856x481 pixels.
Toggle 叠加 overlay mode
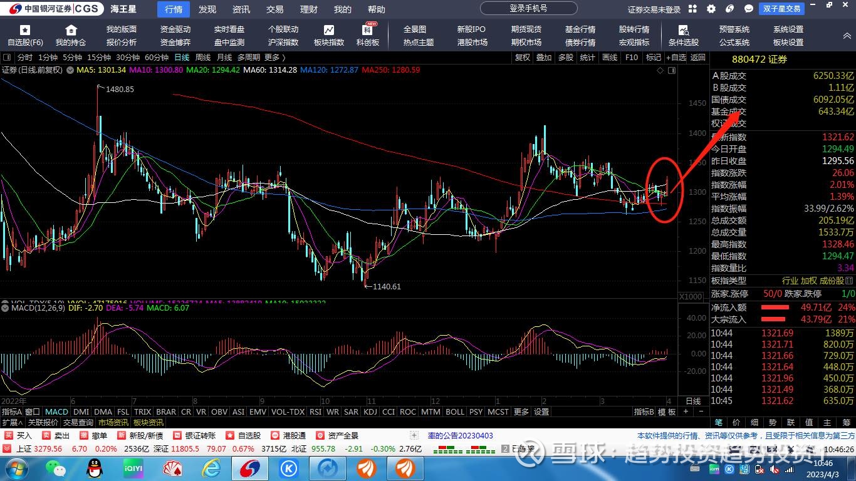click(x=544, y=57)
